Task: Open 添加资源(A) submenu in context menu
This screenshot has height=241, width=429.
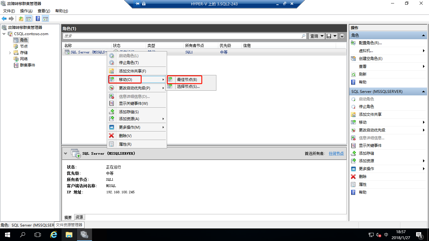Action: tap(137, 119)
